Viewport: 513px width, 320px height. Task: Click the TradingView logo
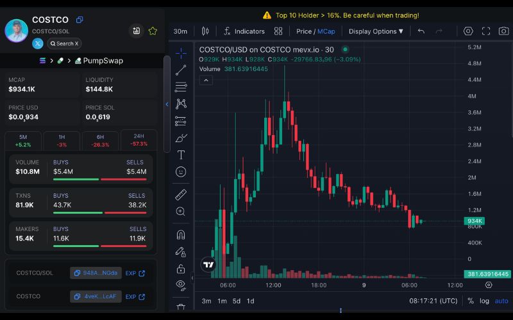pos(208,264)
